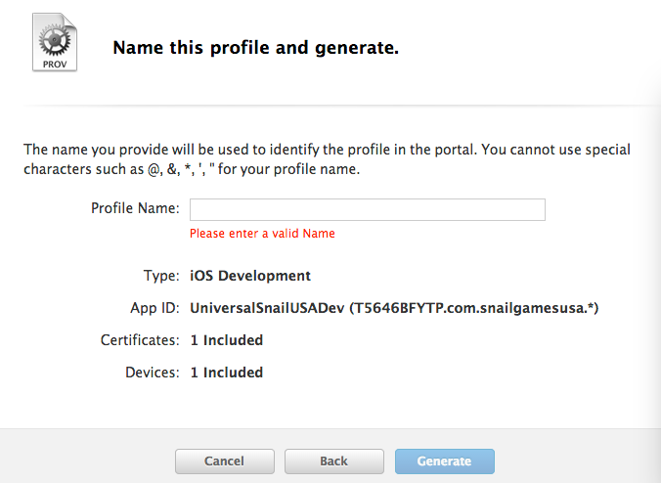Click the PROV provisioning profile file icon
661x483 pixels.
click(x=55, y=42)
